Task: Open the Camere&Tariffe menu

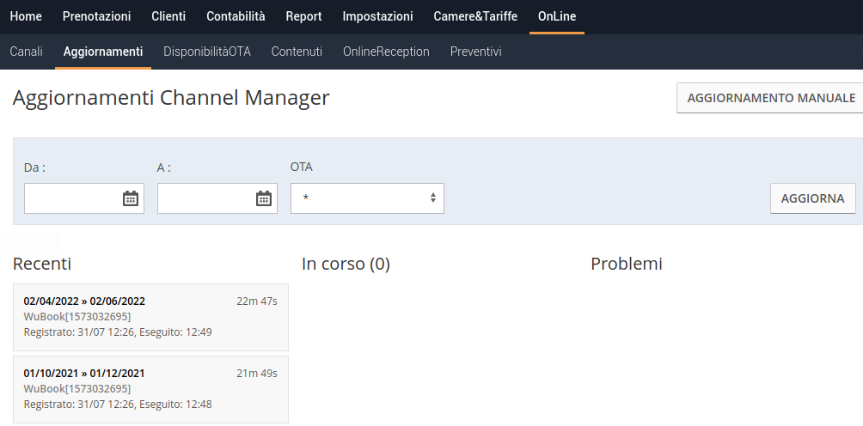Action: [475, 16]
